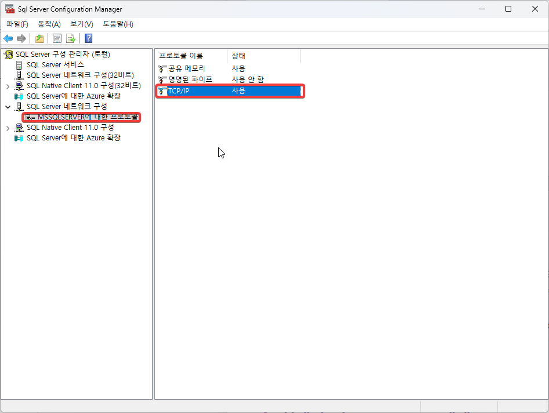Click 사용 안 함 status text

click(x=248, y=79)
